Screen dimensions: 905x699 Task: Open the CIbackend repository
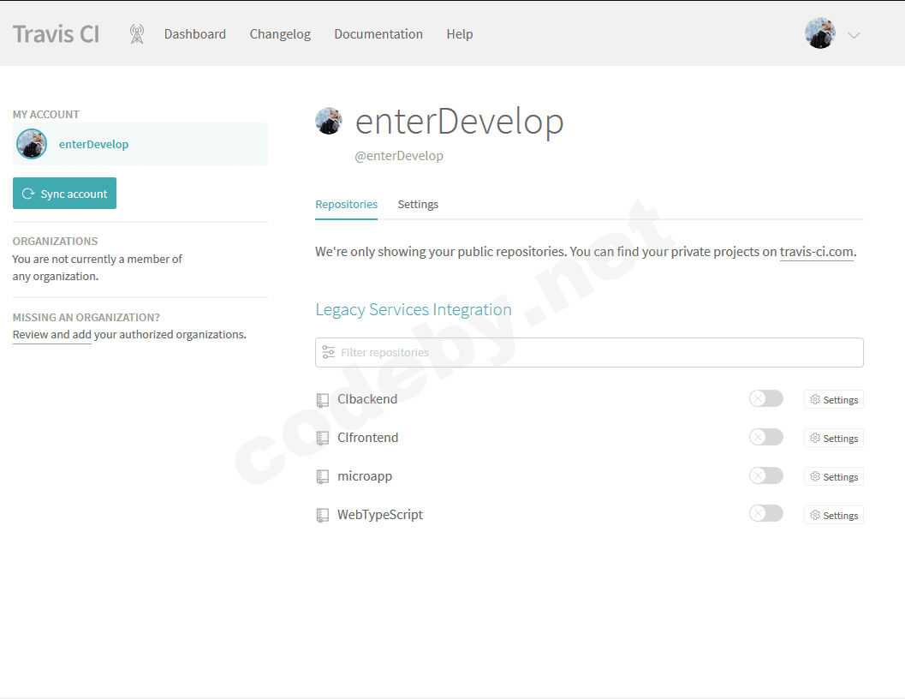click(367, 399)
